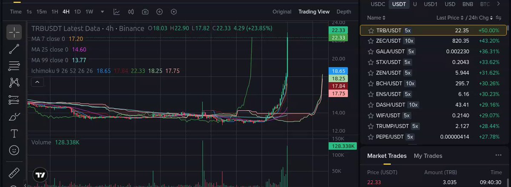
Task: Click the blue 18.65 price axis label
Action: tap(339, 71)
